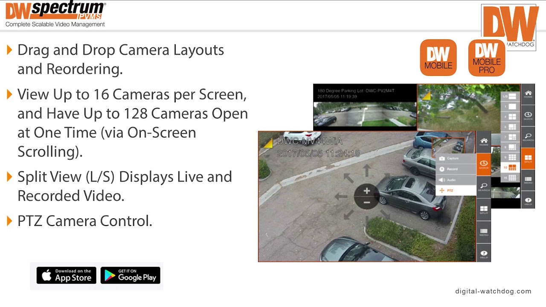This screenshot has height=307, width=546.
Task: Choose the 9-camera split layout
Action: 510,157
